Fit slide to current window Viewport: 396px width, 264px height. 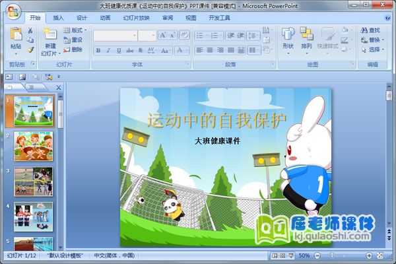[x=379, y=255]
